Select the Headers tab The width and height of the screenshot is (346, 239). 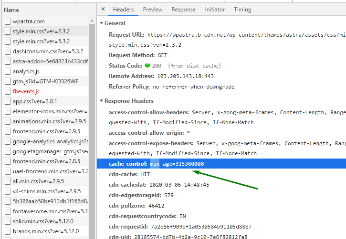[123, 10]
